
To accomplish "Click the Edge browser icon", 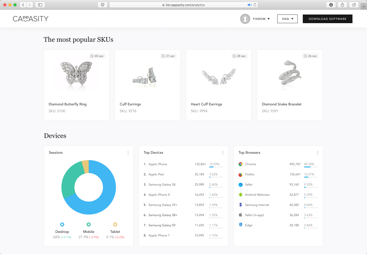I will (x=241, y=224).
